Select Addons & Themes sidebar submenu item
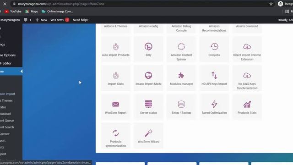Image resolution: width=293 pixels, height=165 pixels. (6, 100)
